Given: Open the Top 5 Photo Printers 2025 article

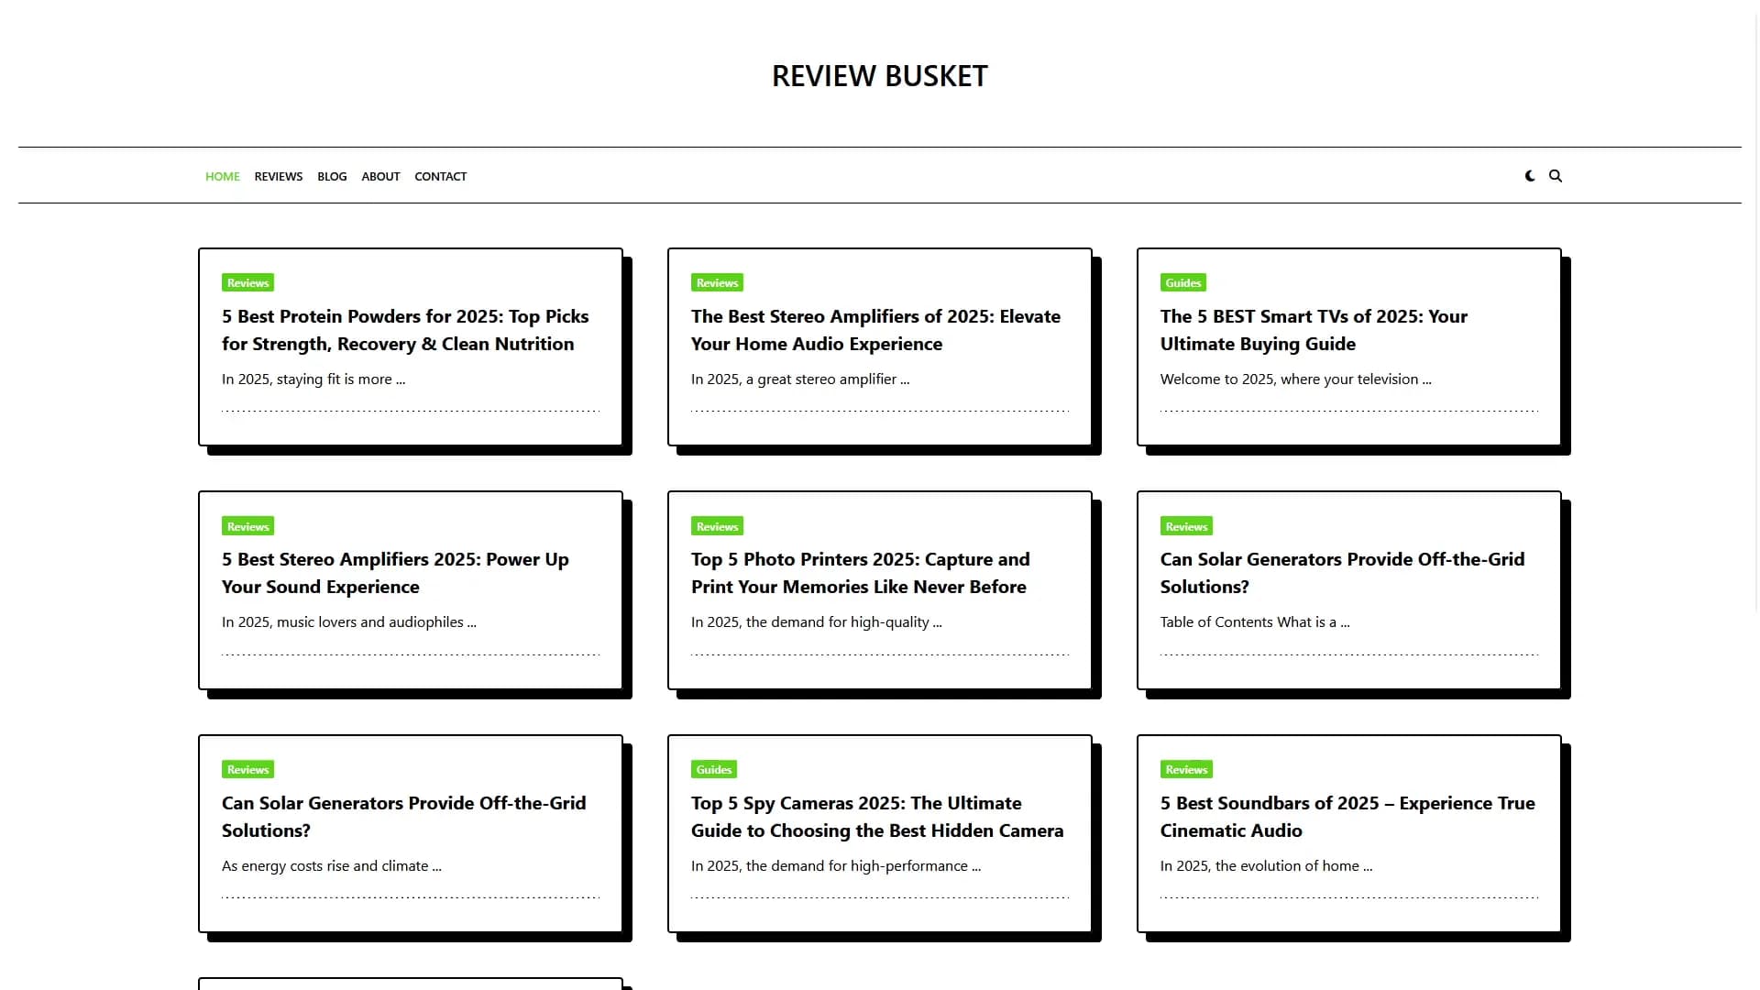Looking at the screenshot, I should pos(861,573).
